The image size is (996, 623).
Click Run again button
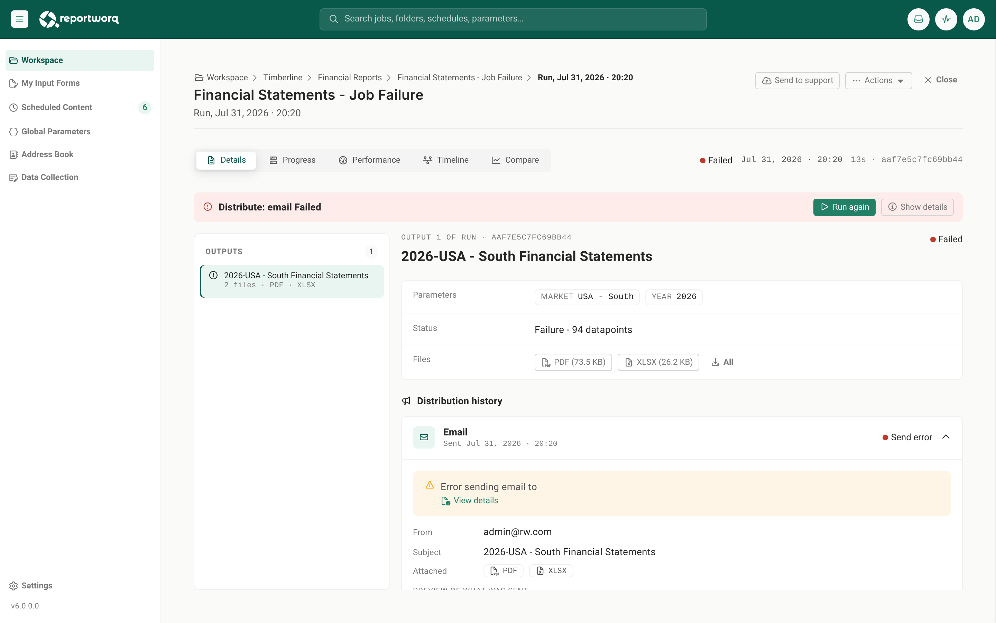(x=844, y=207)
